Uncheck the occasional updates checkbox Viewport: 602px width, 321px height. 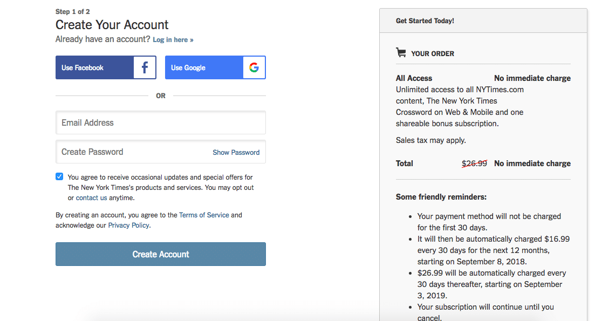point(59,176)
